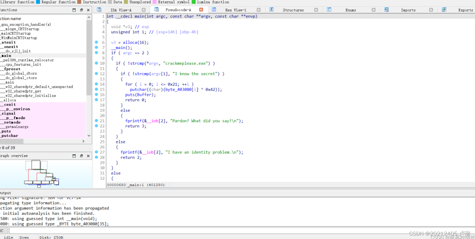Click the Pseudocode-A tab icon
This screenshot has height=239, width=475.
pos(157,10)
